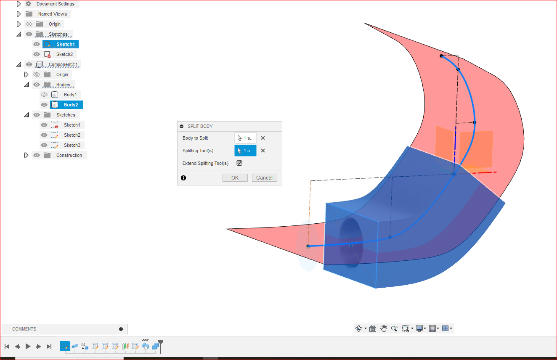The width and height of the screenshot is (557, 360).
Task: Click the Fillet feature icon in the timeline
Action: click(75, 346)
